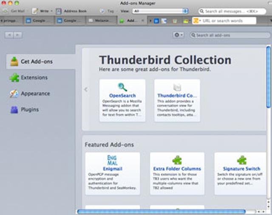Click the horizontal scrollbar thumb
This screenshot has height=215, width=272.
click(x=161, y=212)
